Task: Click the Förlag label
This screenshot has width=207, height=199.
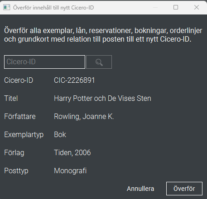Action: [14, 153]
